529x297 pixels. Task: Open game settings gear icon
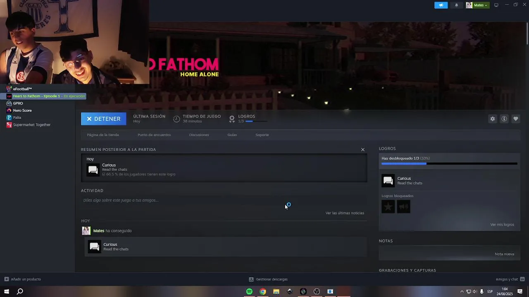click(493, 119)
